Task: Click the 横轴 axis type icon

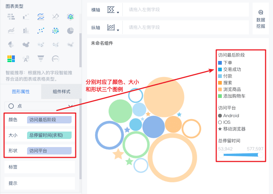Action: [x=111, y=10]
